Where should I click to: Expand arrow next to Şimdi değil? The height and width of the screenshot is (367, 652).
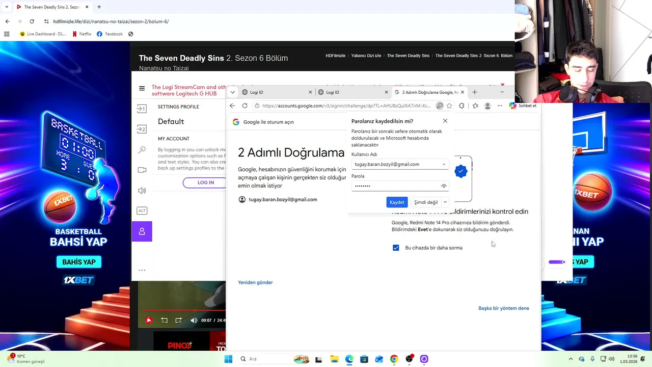coord(445,202)
